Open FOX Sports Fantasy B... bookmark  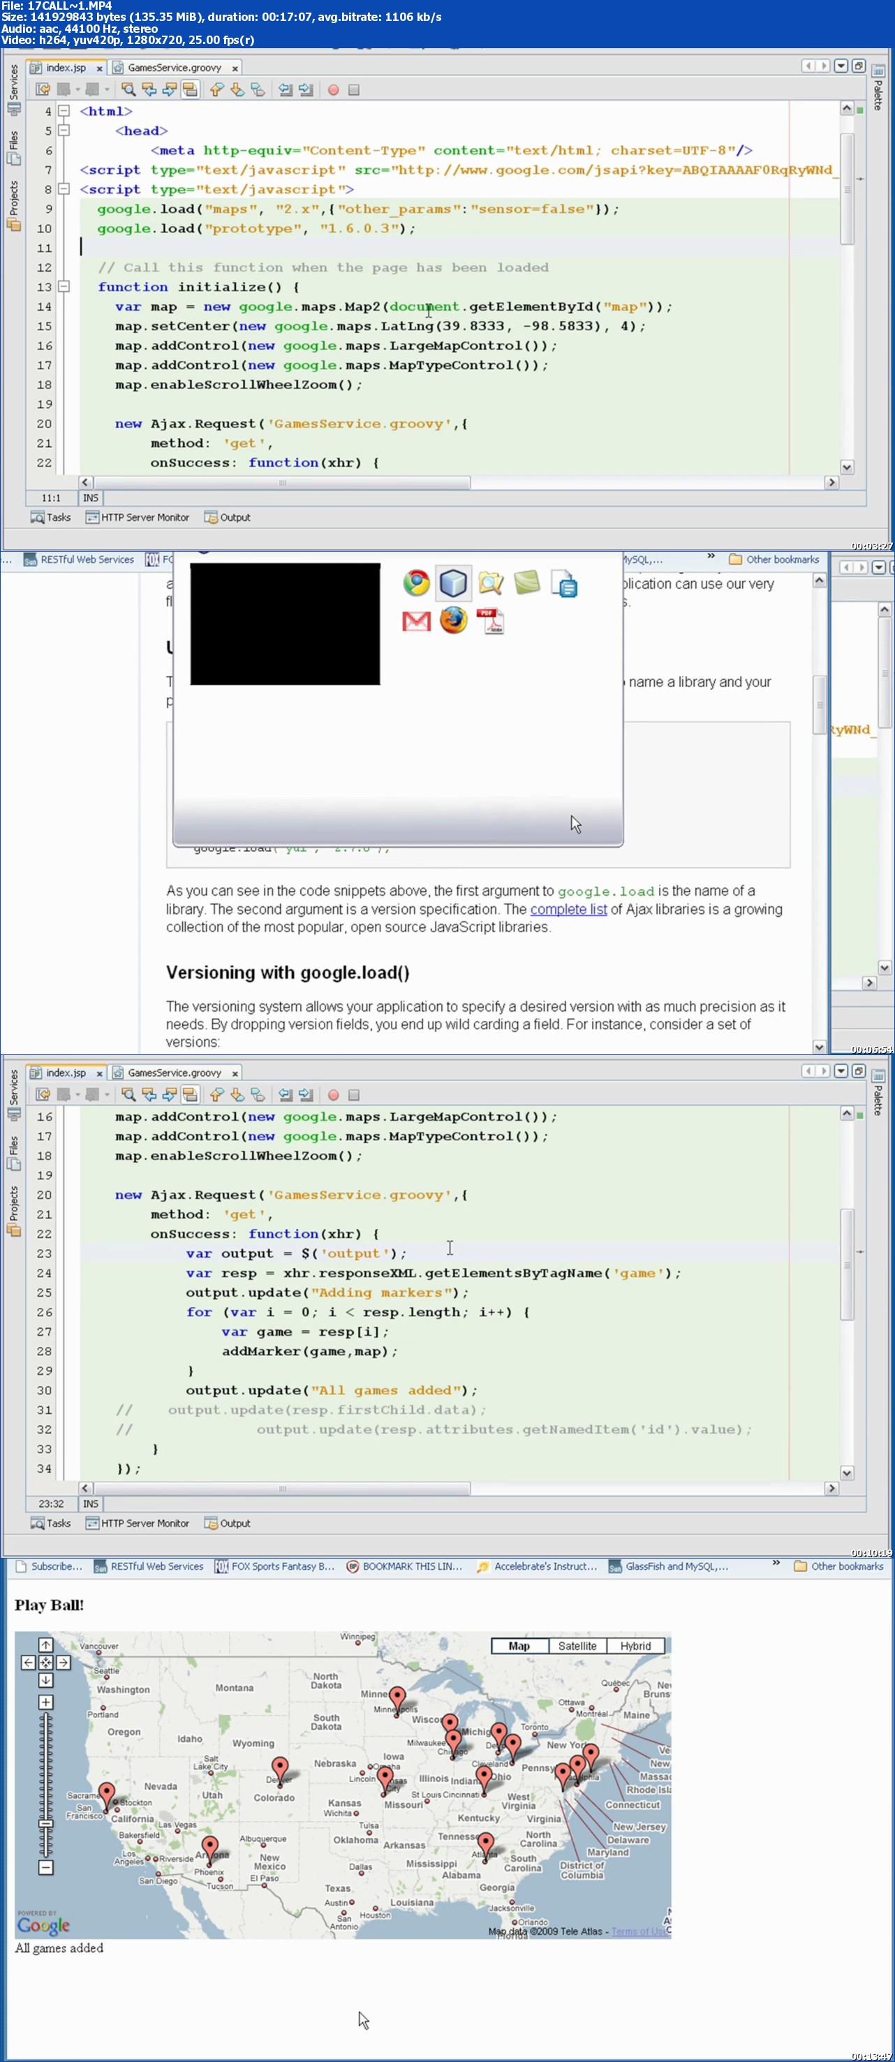click(x=274, y=1566)
